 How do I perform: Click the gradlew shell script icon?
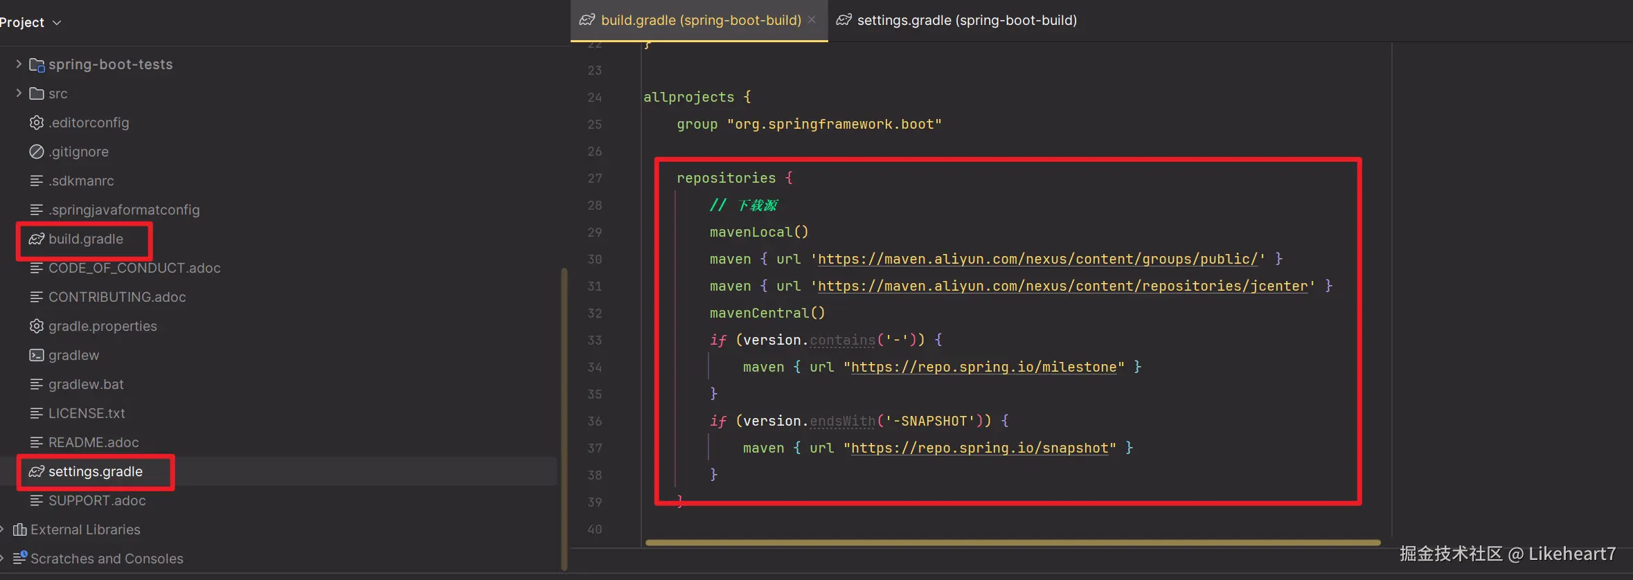point(37,355)
